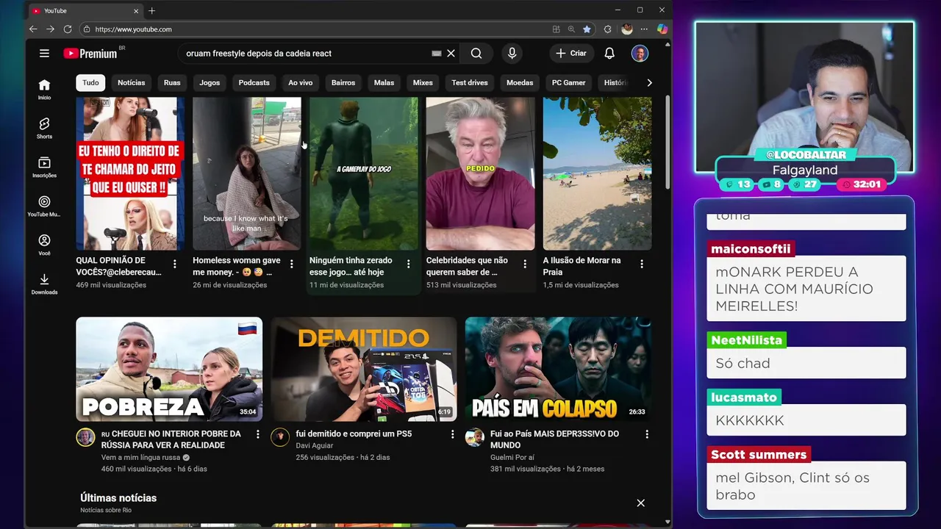This screenshot has height=529, width=941.
Task: Click the Guelmi Por aí channel avatar
Action: pyautogui.click(x=474, y=437)
